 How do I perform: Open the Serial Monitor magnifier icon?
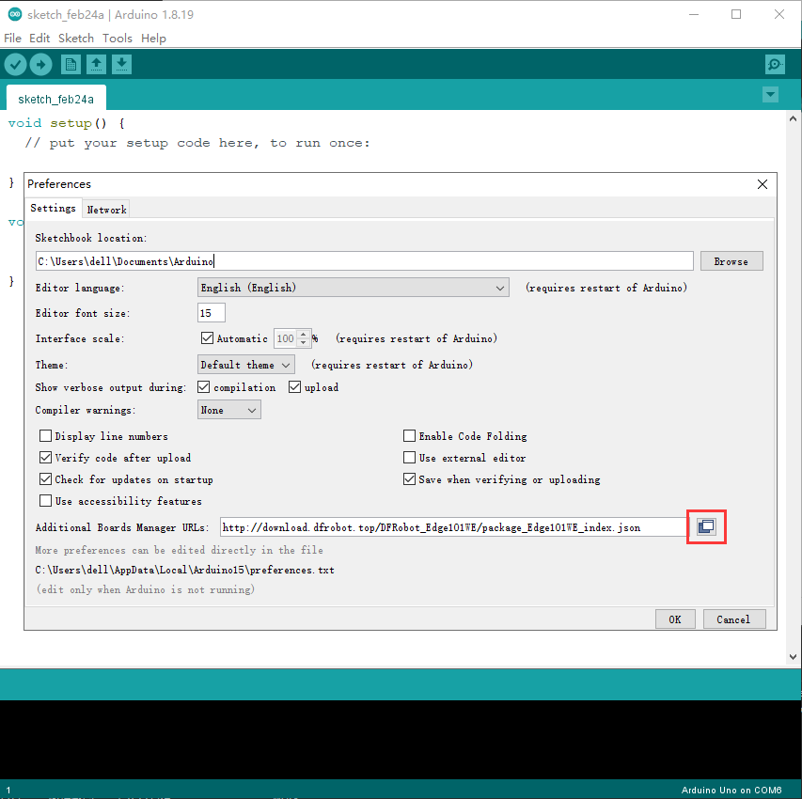point(775,65)
